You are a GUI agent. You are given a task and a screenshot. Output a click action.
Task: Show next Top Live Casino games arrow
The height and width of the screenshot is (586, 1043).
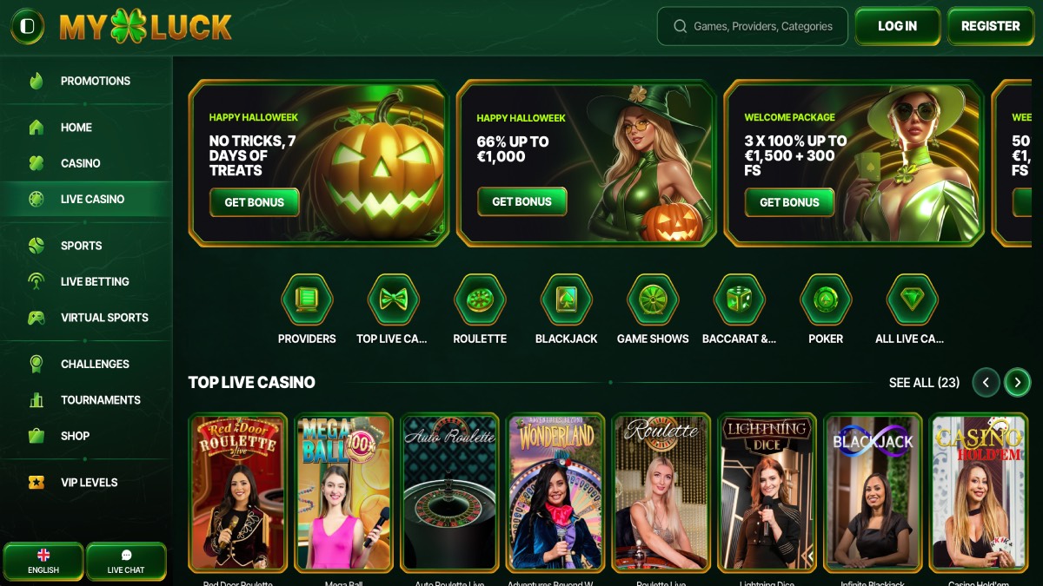point(1017,382)
